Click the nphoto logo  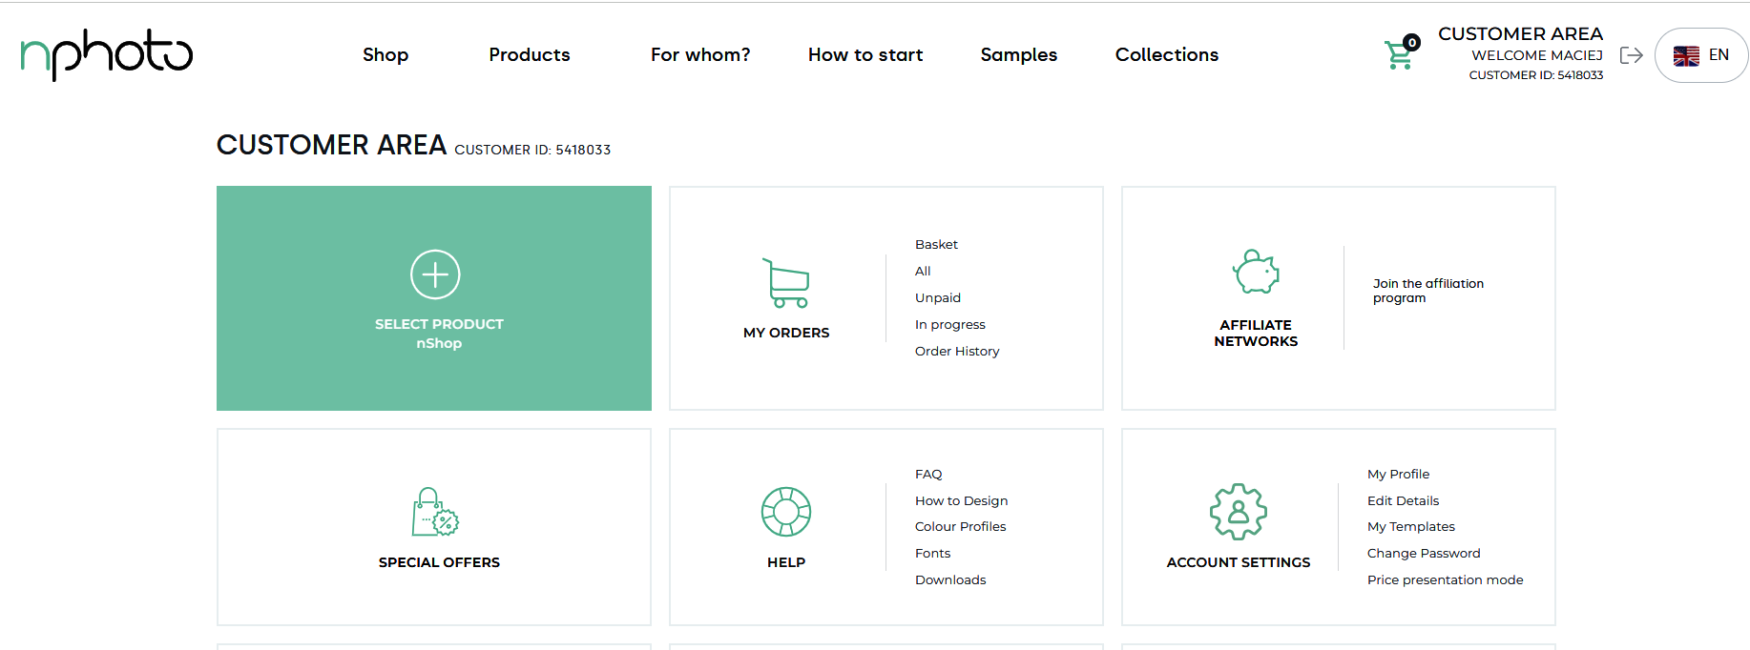pyautogui.click(x=107, y=54)
